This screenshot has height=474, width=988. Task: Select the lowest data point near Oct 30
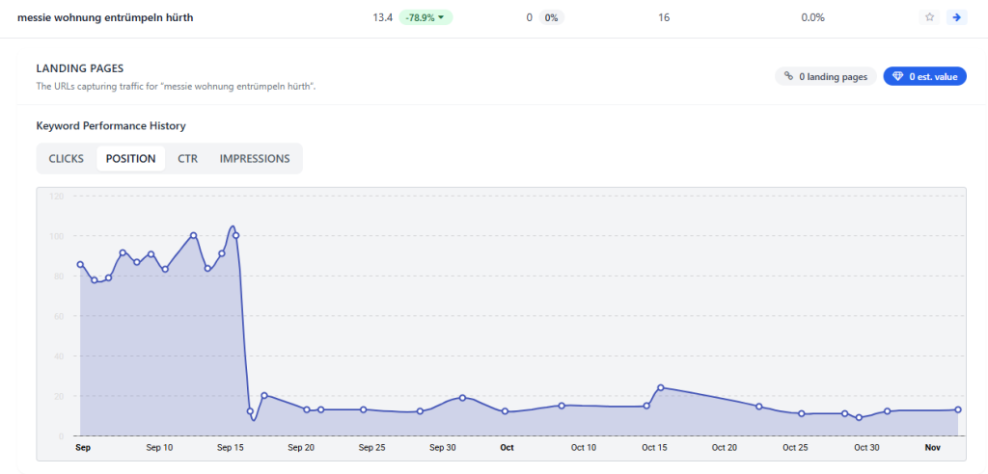coord(859,417)
